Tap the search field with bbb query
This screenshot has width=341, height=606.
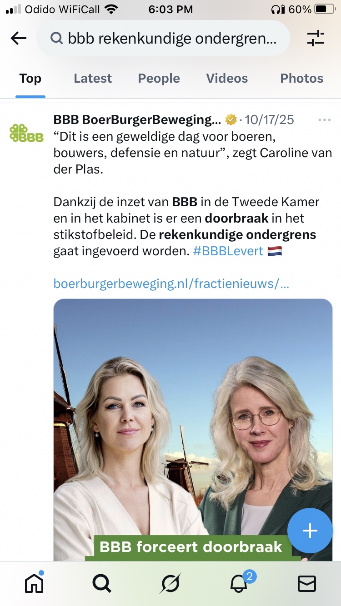tap(163, 39)
